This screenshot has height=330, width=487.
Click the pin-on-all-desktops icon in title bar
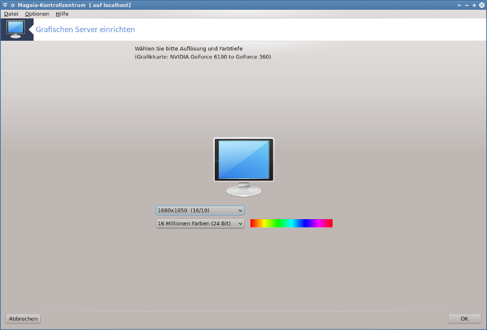click(12, 5)
